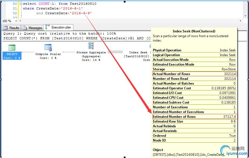Click code line 30 select COUNT(1)

tap(60, 4)
